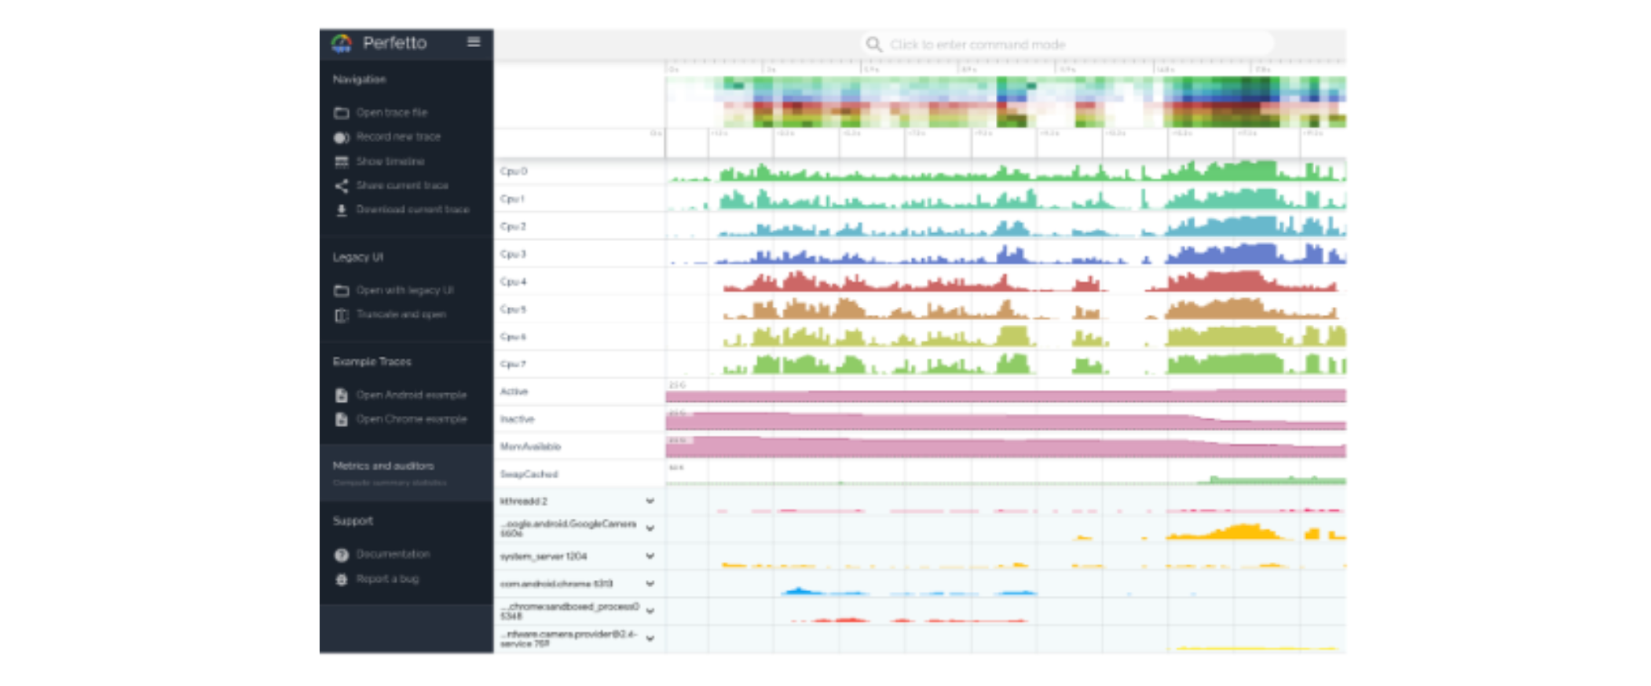Select the Cpu 2 track label
Screen dimensions: 1651x686
pos(513,226)
